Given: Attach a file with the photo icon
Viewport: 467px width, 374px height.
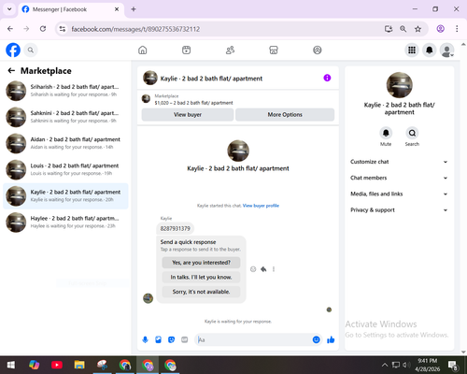Looking at the screenshot, I should tap(158, 339).
